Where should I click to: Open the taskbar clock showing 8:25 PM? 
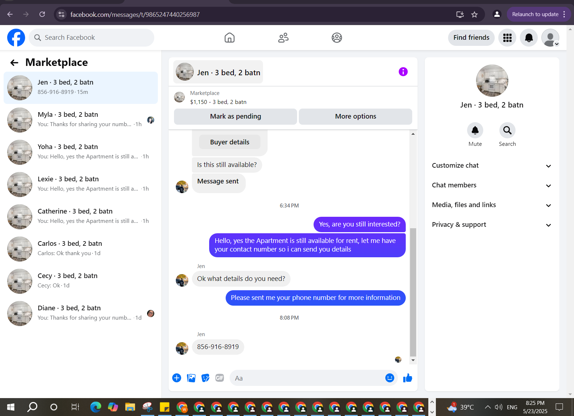(x=535, y=407)
